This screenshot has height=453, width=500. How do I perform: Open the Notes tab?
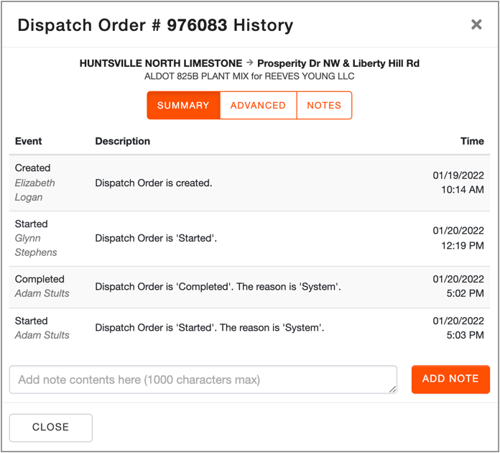324,106
